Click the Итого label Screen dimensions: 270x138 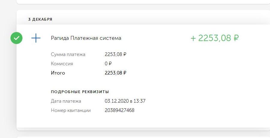[58, 73]
